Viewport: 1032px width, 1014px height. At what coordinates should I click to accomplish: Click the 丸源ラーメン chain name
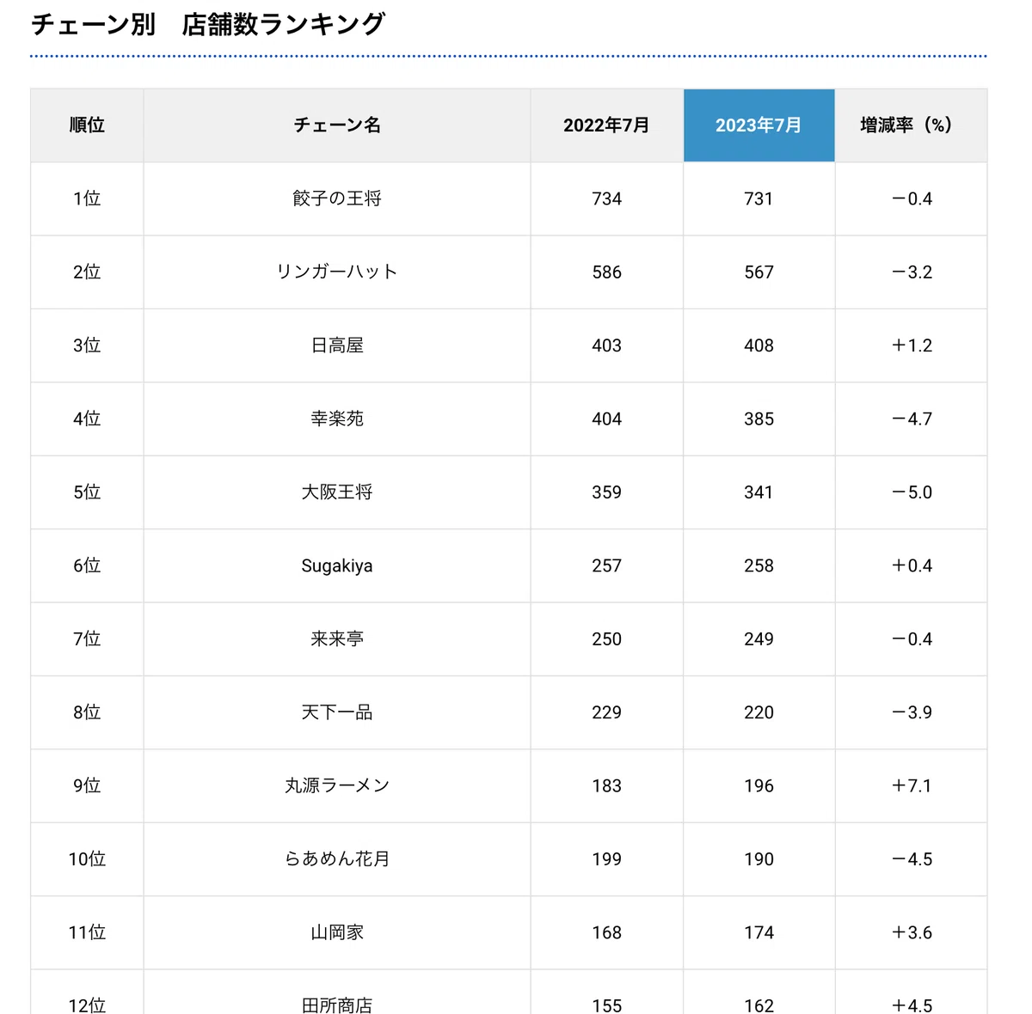coord(337,785)
